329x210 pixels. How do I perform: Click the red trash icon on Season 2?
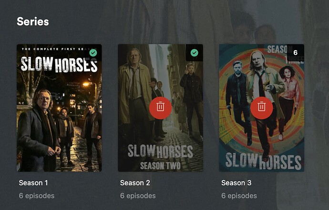pyautogui.click(x=160, y=108)
